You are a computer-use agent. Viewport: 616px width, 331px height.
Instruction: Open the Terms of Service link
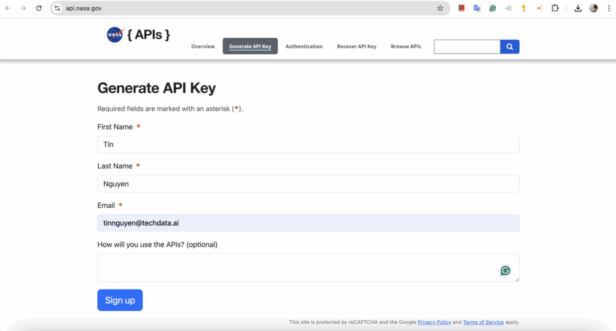coord(483,323)
